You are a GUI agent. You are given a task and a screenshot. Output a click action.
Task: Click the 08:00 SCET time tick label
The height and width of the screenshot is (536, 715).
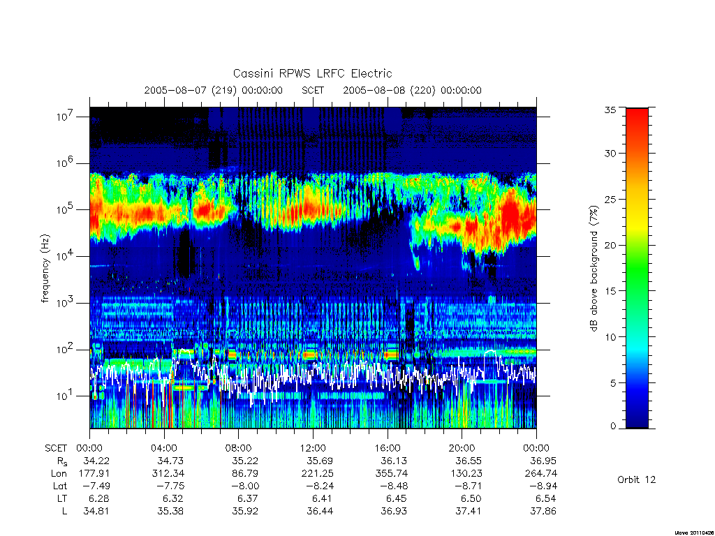238,448
